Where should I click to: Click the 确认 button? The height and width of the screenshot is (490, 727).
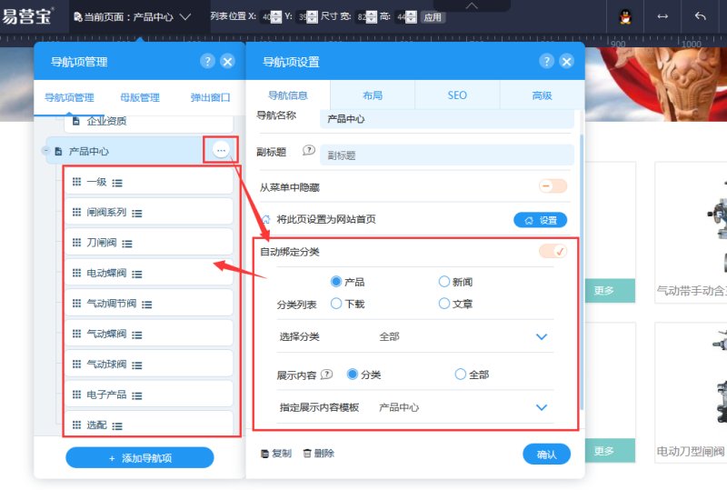tap(546, 454)
